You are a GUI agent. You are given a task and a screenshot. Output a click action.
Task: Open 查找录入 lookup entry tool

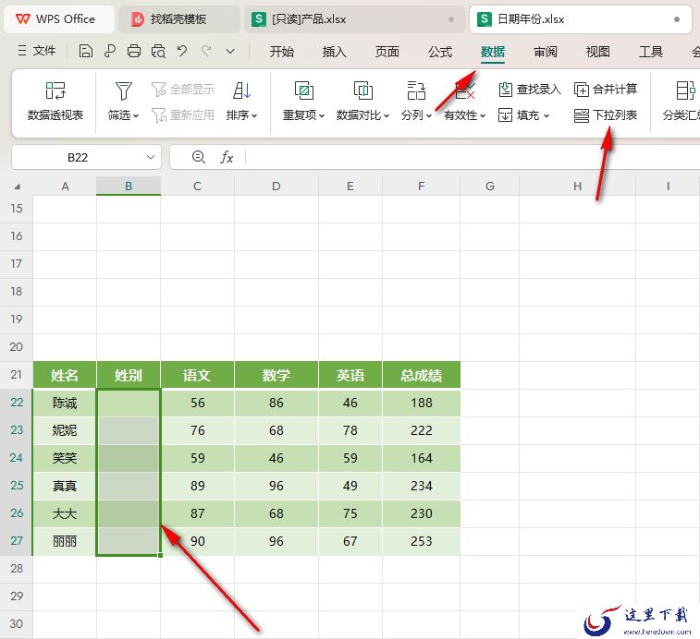point(530,90)
